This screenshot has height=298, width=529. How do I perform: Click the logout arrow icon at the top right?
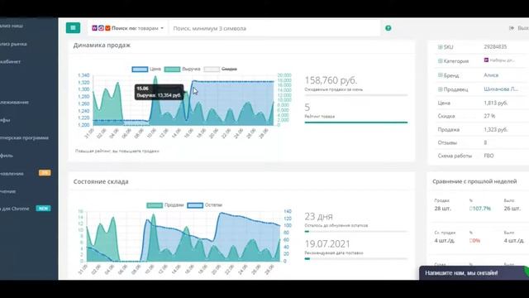512,28
